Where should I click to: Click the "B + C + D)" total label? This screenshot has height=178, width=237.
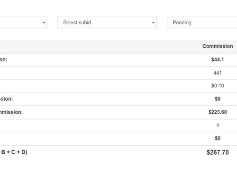[x=14, y=152]
